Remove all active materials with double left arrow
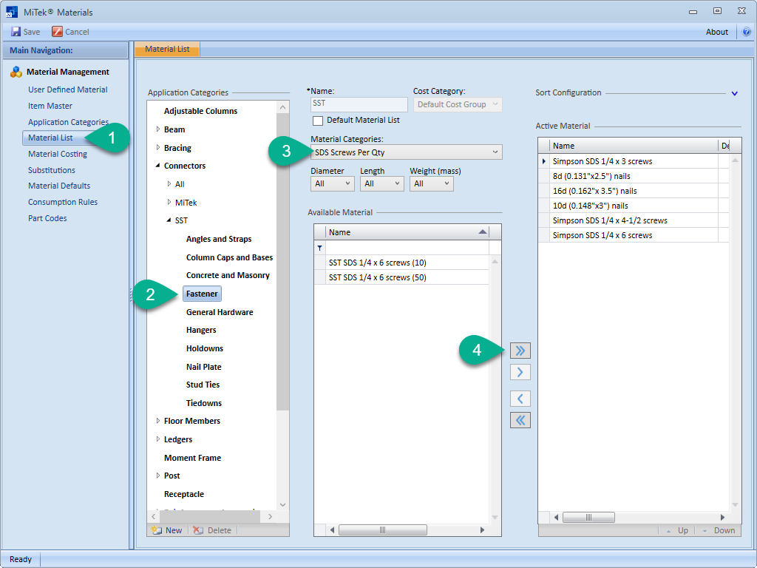This screenshot has width=757, height=568. [520, 420]
